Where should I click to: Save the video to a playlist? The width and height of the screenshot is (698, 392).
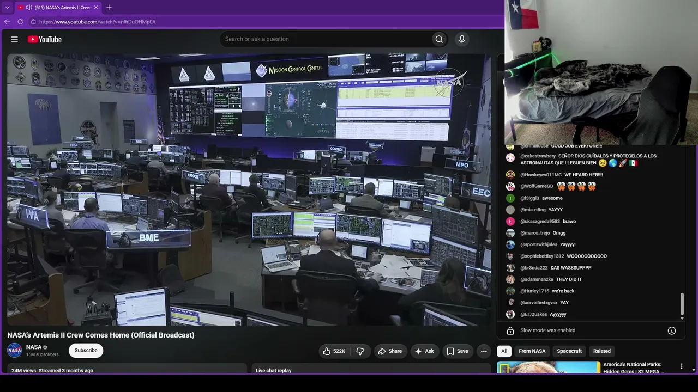(458, 351)
